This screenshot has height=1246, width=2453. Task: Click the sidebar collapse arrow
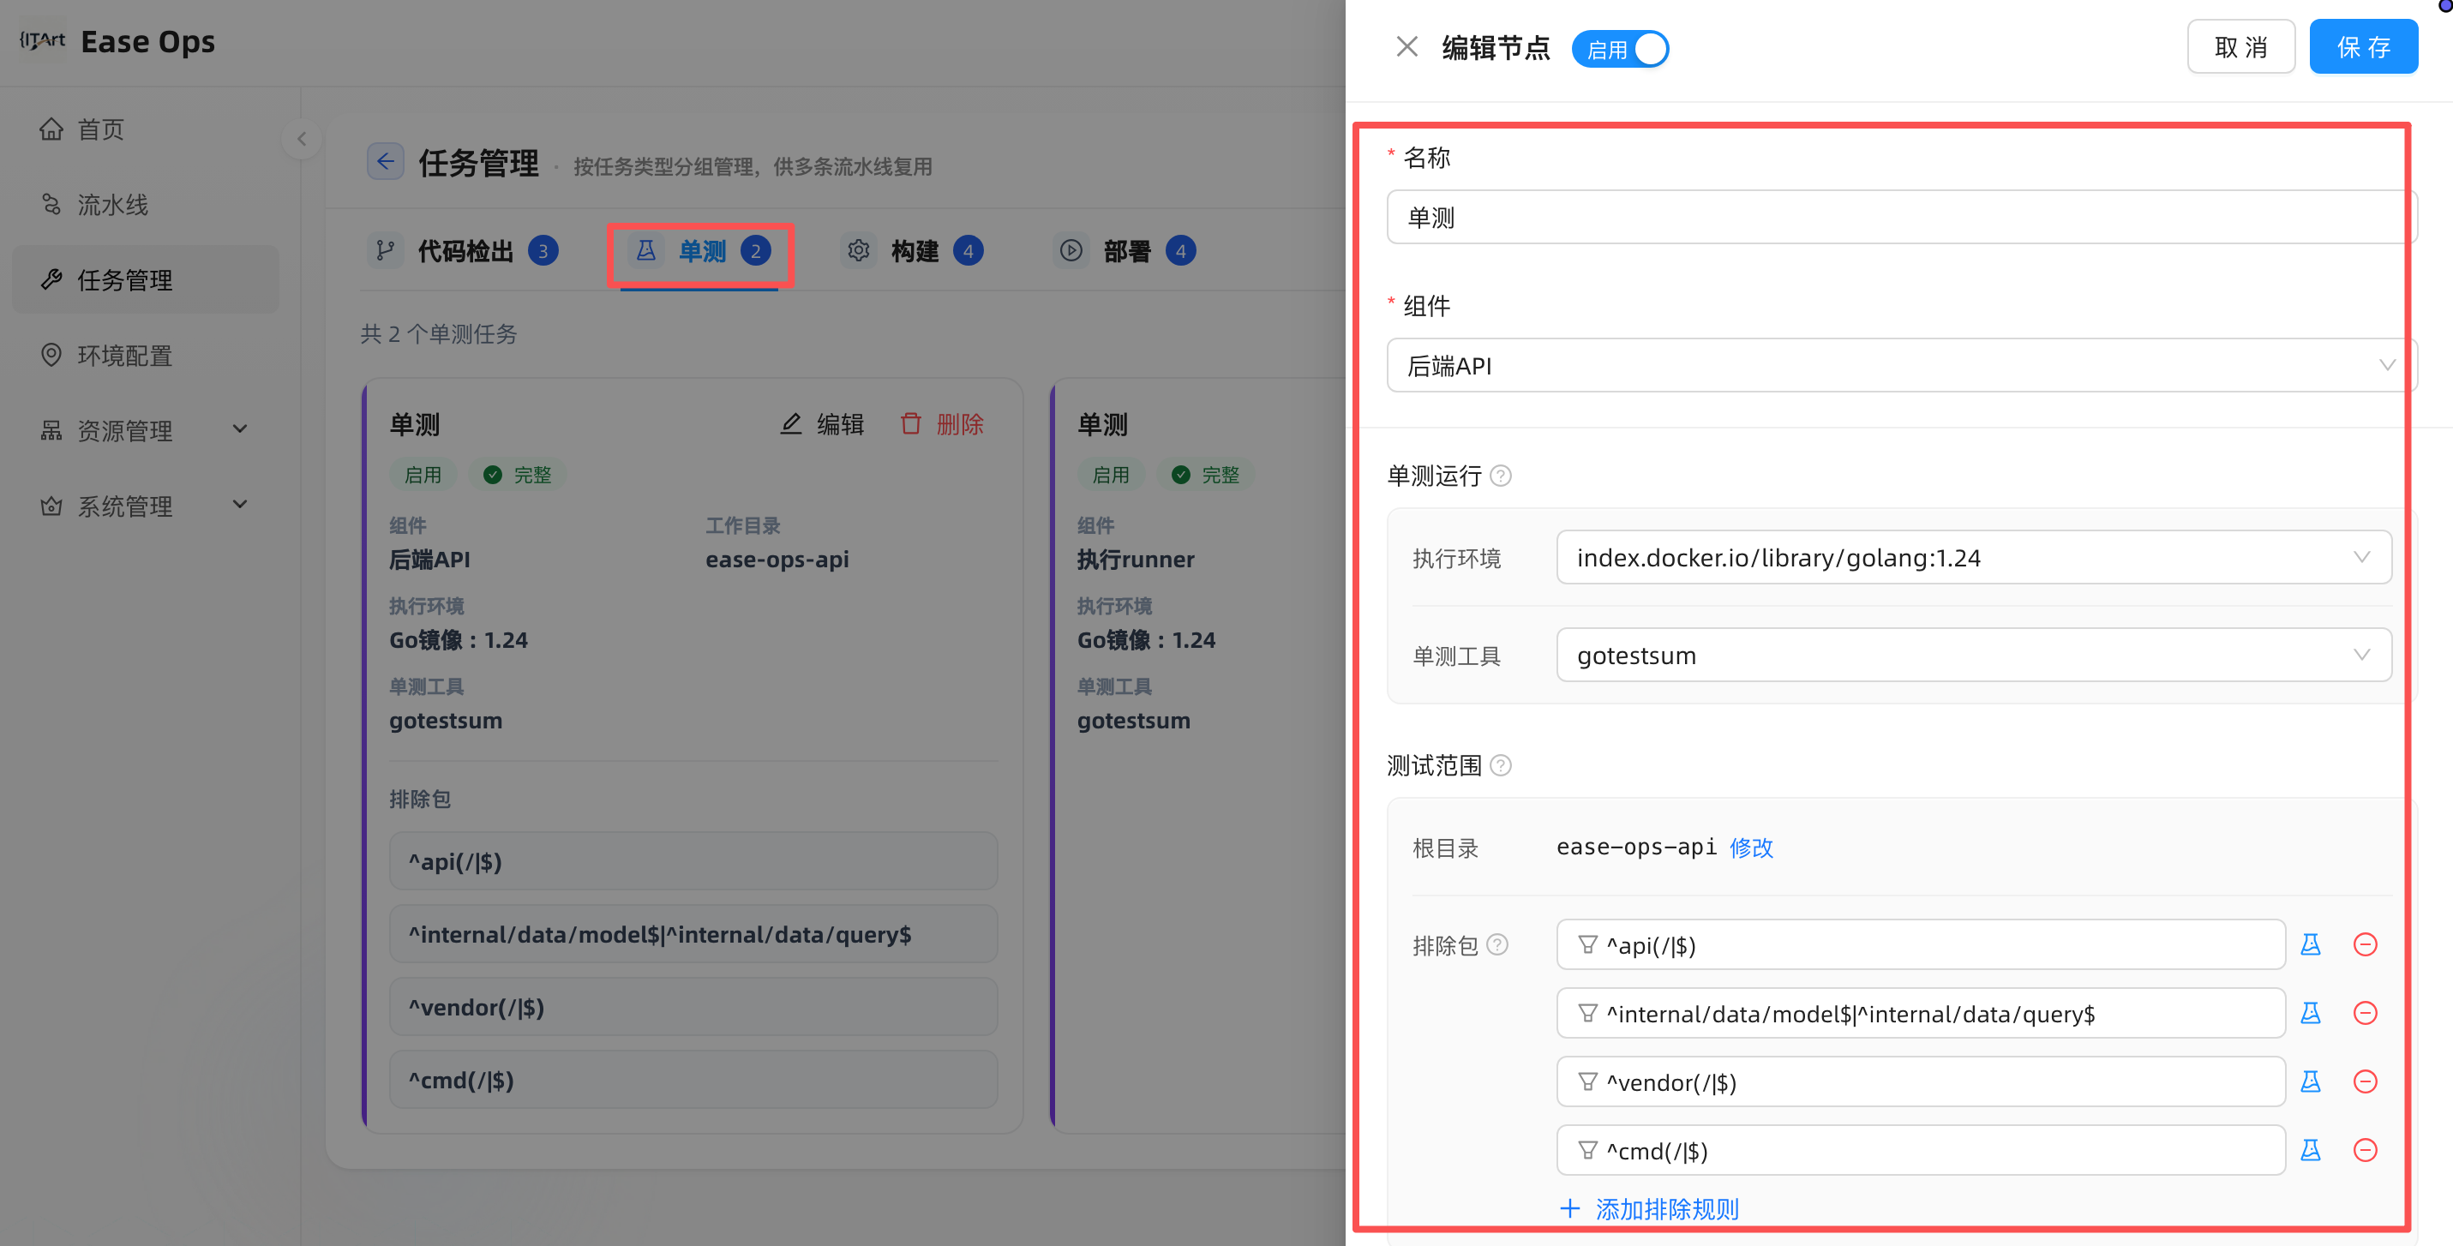click(302, 139)
